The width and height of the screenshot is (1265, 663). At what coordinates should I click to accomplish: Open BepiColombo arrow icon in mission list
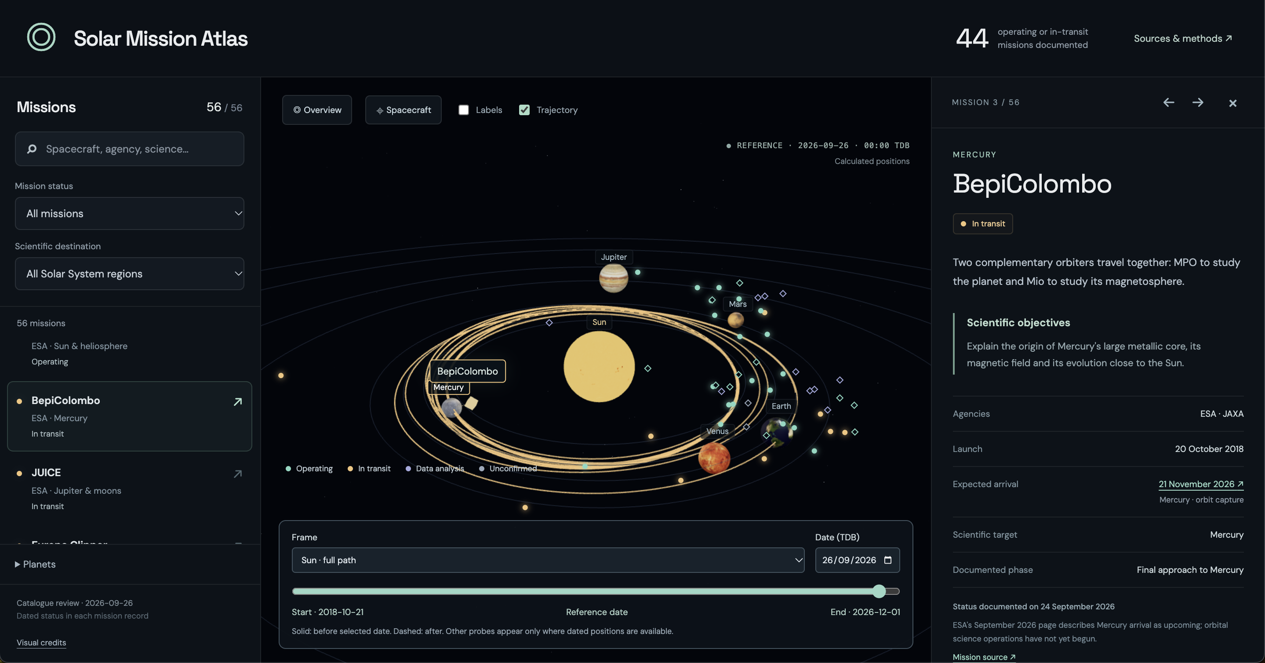click(238, 402)
